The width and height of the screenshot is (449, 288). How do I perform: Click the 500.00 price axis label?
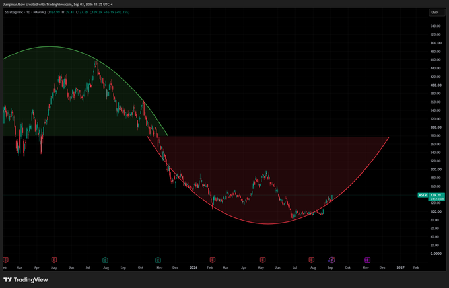435,43
